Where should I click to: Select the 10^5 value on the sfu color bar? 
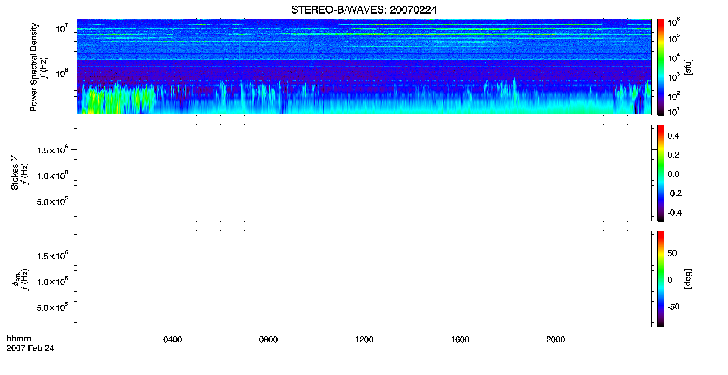(674, 39)
